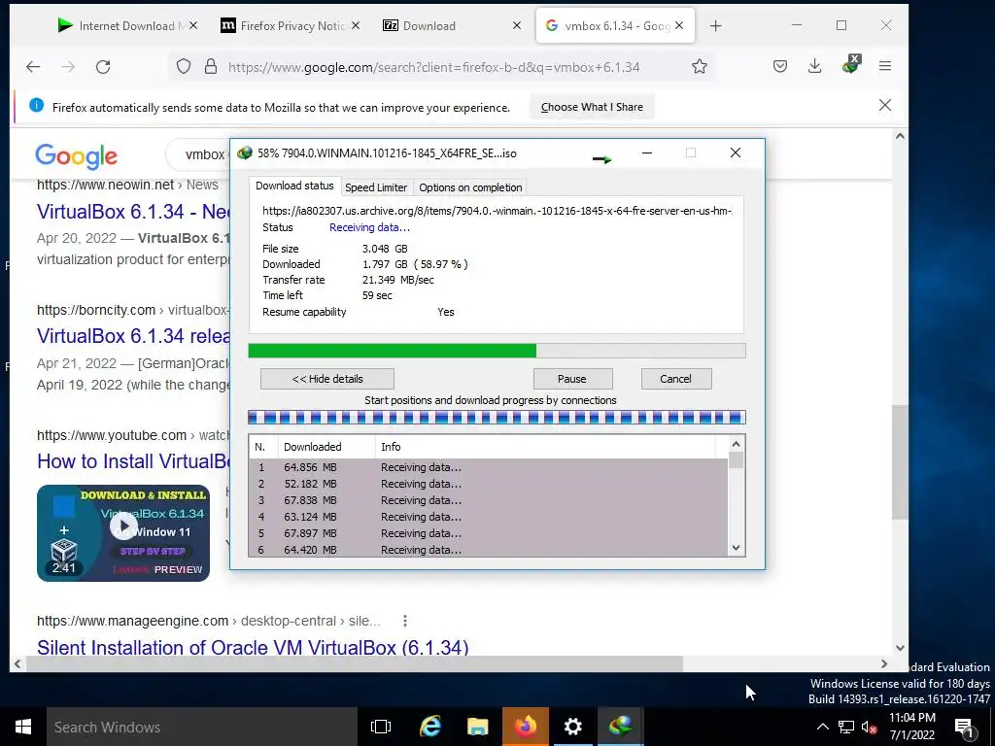Click muted volume tray icon
This screenshot has height=746, width=995.
tap(869, 727)
